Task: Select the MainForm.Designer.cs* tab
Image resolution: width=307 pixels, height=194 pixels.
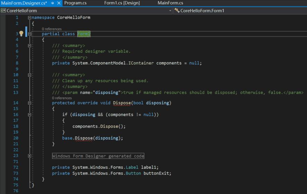Action: (24, 3)
